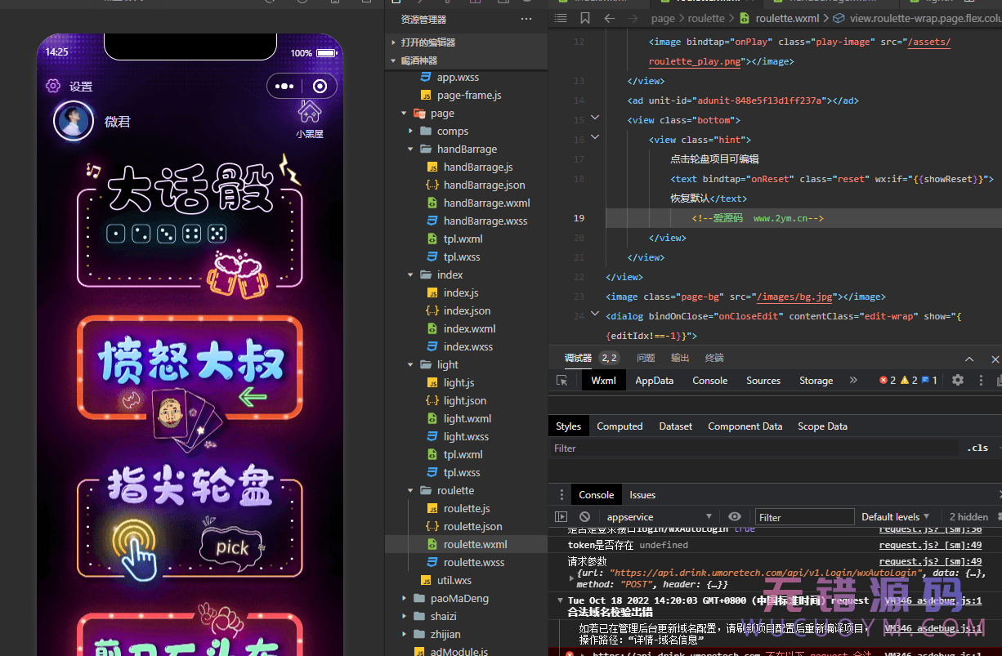Open explorer more actions ellipsis
Screen dimensions: 1002x656
526,19
